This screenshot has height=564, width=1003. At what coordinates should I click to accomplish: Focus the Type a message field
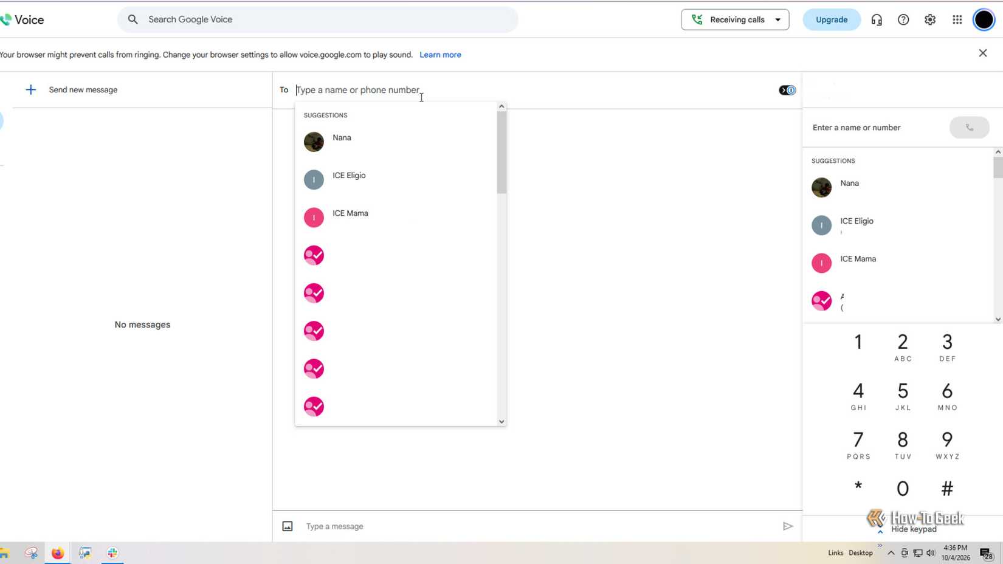[541, 526]
